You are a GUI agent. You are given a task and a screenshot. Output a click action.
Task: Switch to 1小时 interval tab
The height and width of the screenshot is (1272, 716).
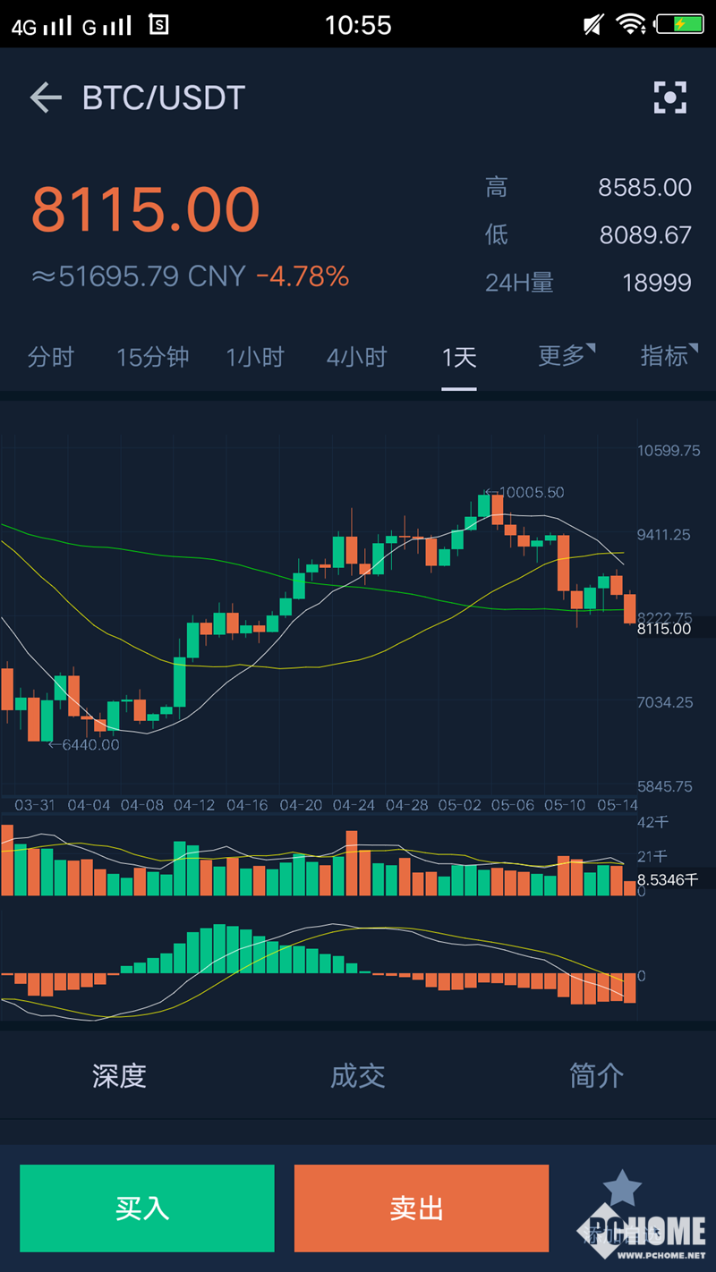[x=255, y=357]
